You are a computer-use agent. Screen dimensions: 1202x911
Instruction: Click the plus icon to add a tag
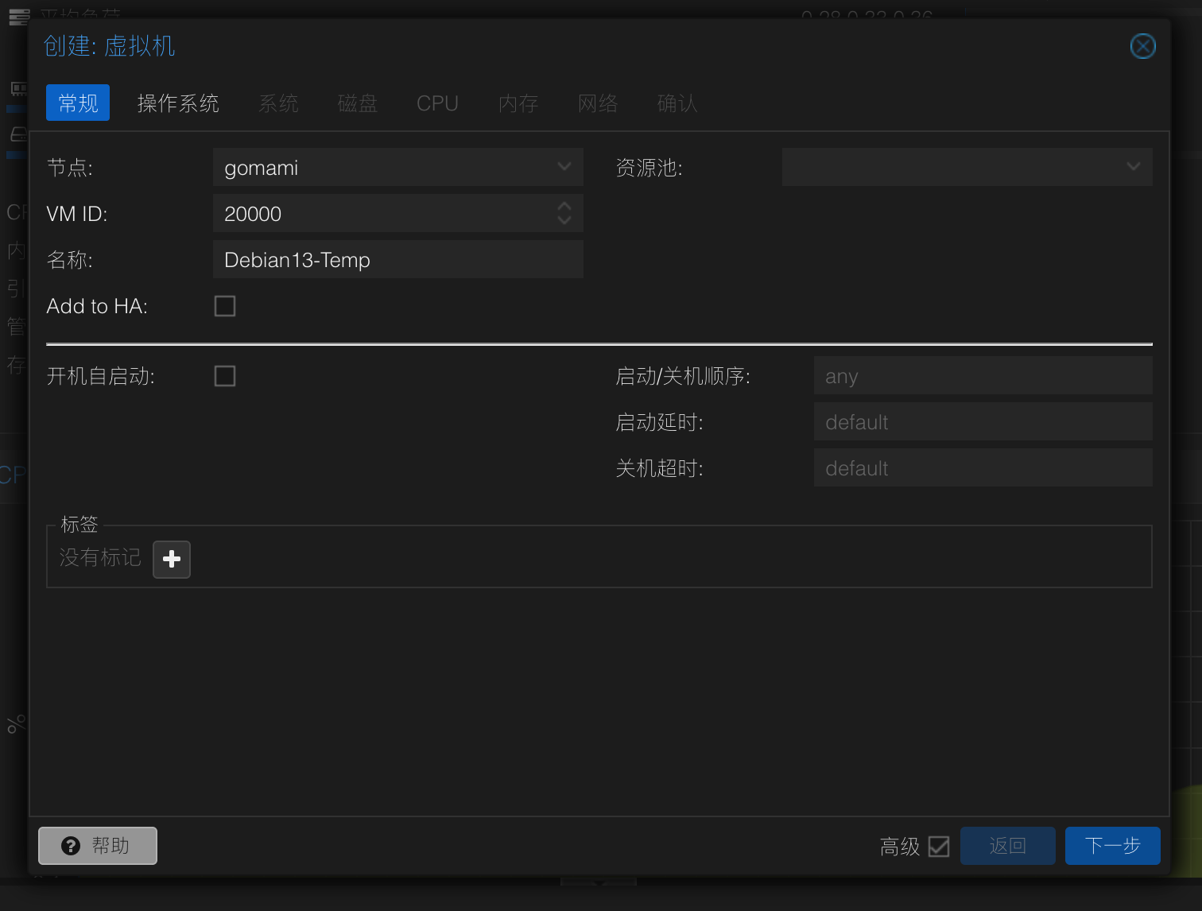(x=171, y=560)
